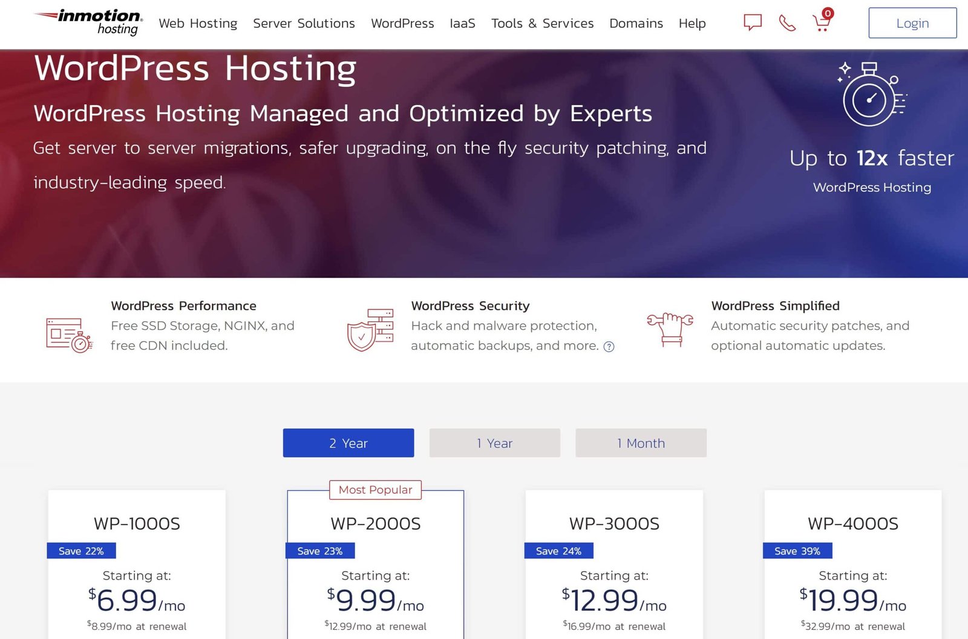Click the $19.99/mo price
The image size is (968, 639).
[853, 600]
